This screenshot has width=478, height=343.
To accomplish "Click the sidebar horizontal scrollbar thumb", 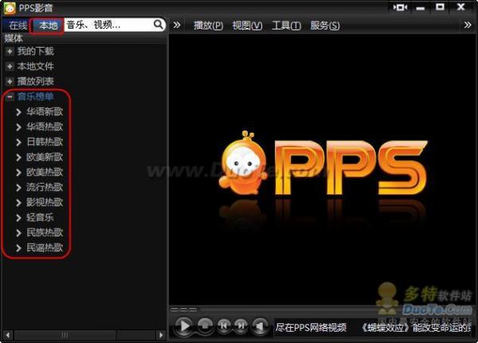I will 65,335.
